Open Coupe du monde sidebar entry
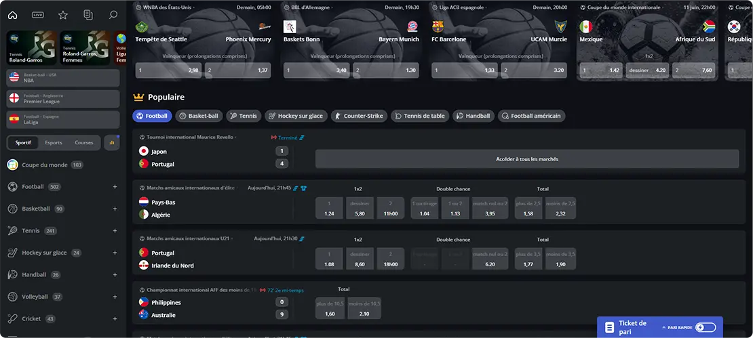Image resolution: width=753 pixels, height=338 pixels. pos(45,165)
